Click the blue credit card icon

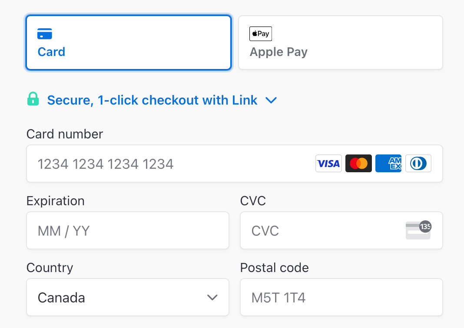click(45, 33)
